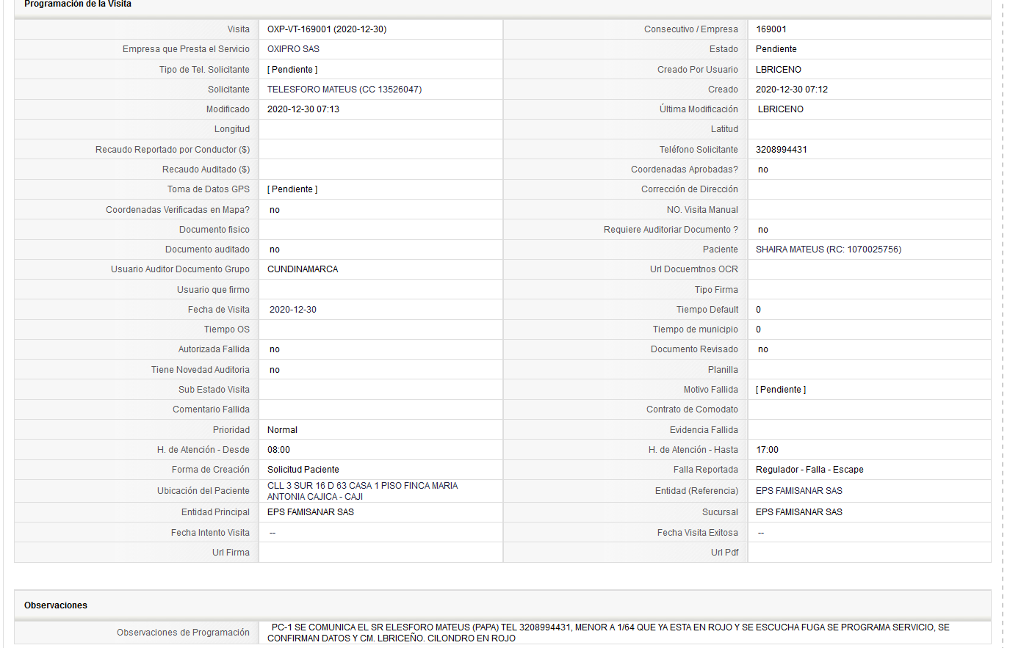Screen dimensions: 1010x648
Task: Select [Pendiente] in Tipo de Tel. Solicitante
Action: click(x=292, y=70)
